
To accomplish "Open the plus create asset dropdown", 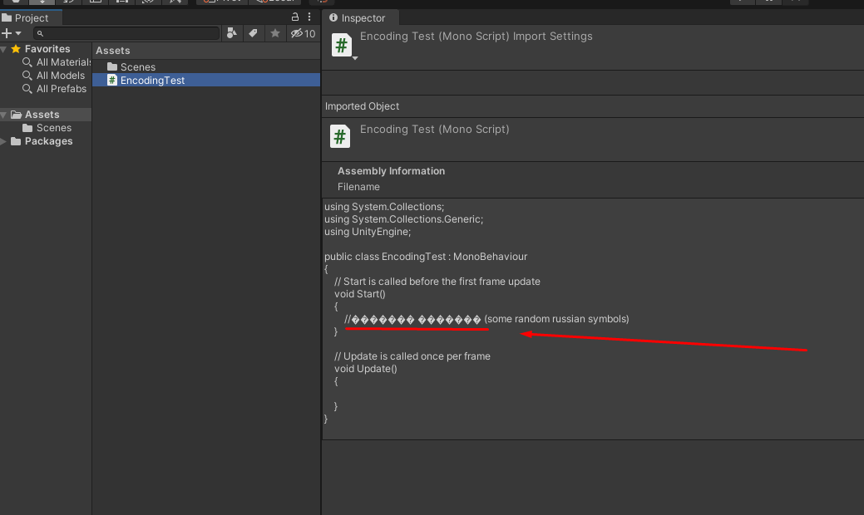I will click(x=11, y=33).
